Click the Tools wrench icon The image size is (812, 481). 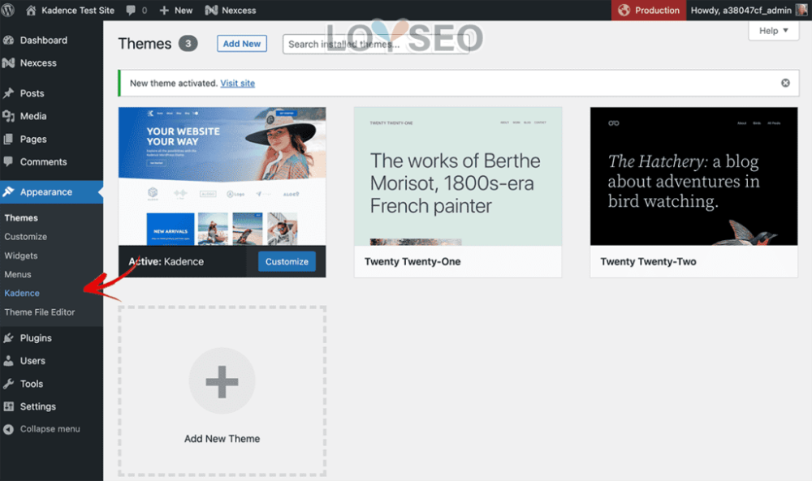pos(8,384)
